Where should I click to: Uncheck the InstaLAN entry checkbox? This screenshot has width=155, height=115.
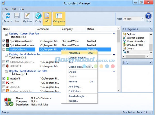pos(4,78)
